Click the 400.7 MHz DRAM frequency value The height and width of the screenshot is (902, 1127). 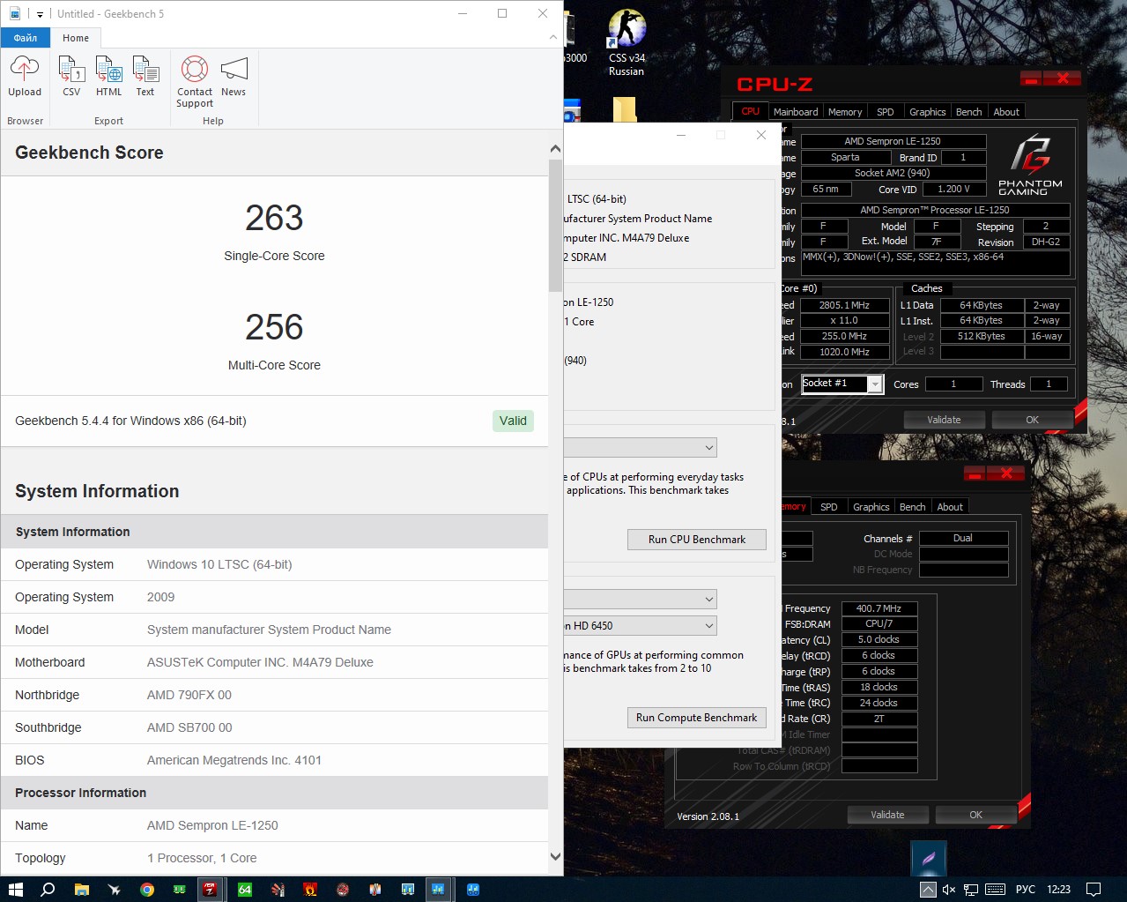click(x=879, y=608)
